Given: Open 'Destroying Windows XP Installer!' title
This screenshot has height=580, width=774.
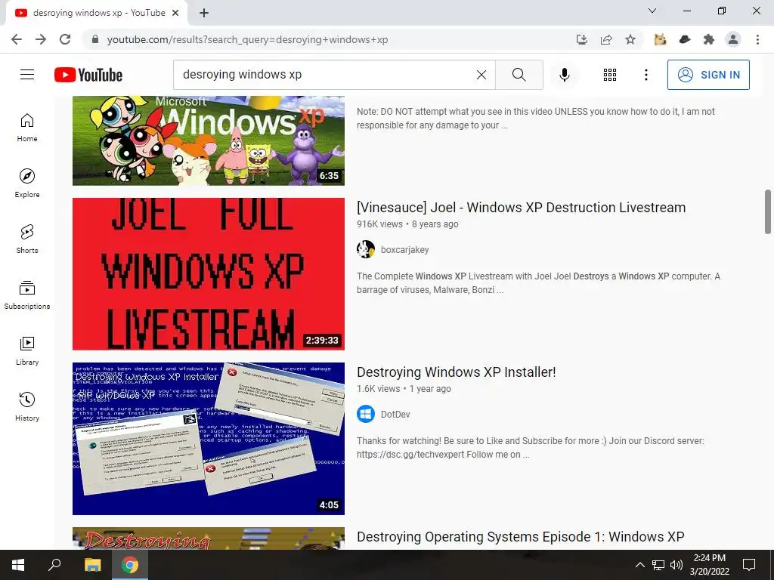Looking at the screenshot, I should [456, 372].
